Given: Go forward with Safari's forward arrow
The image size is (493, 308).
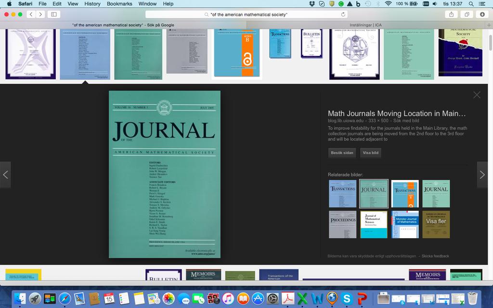Looking at the screenshot, I should click(x=40, y=14).
